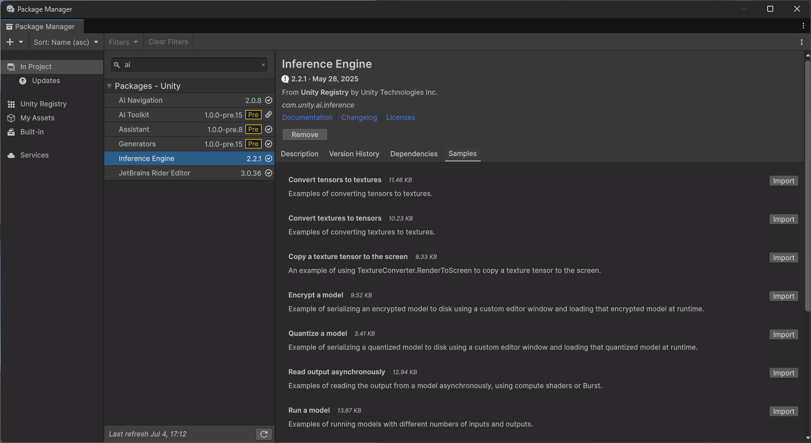
Task: Click the Generators installed checkmark icon
Action: coord(269,144)
